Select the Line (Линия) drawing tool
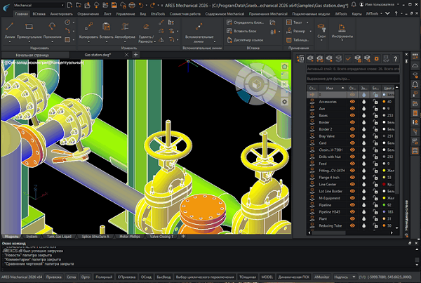Image resolution: width=421 pixels, height=283 pixels. click(x=10, y=25)
